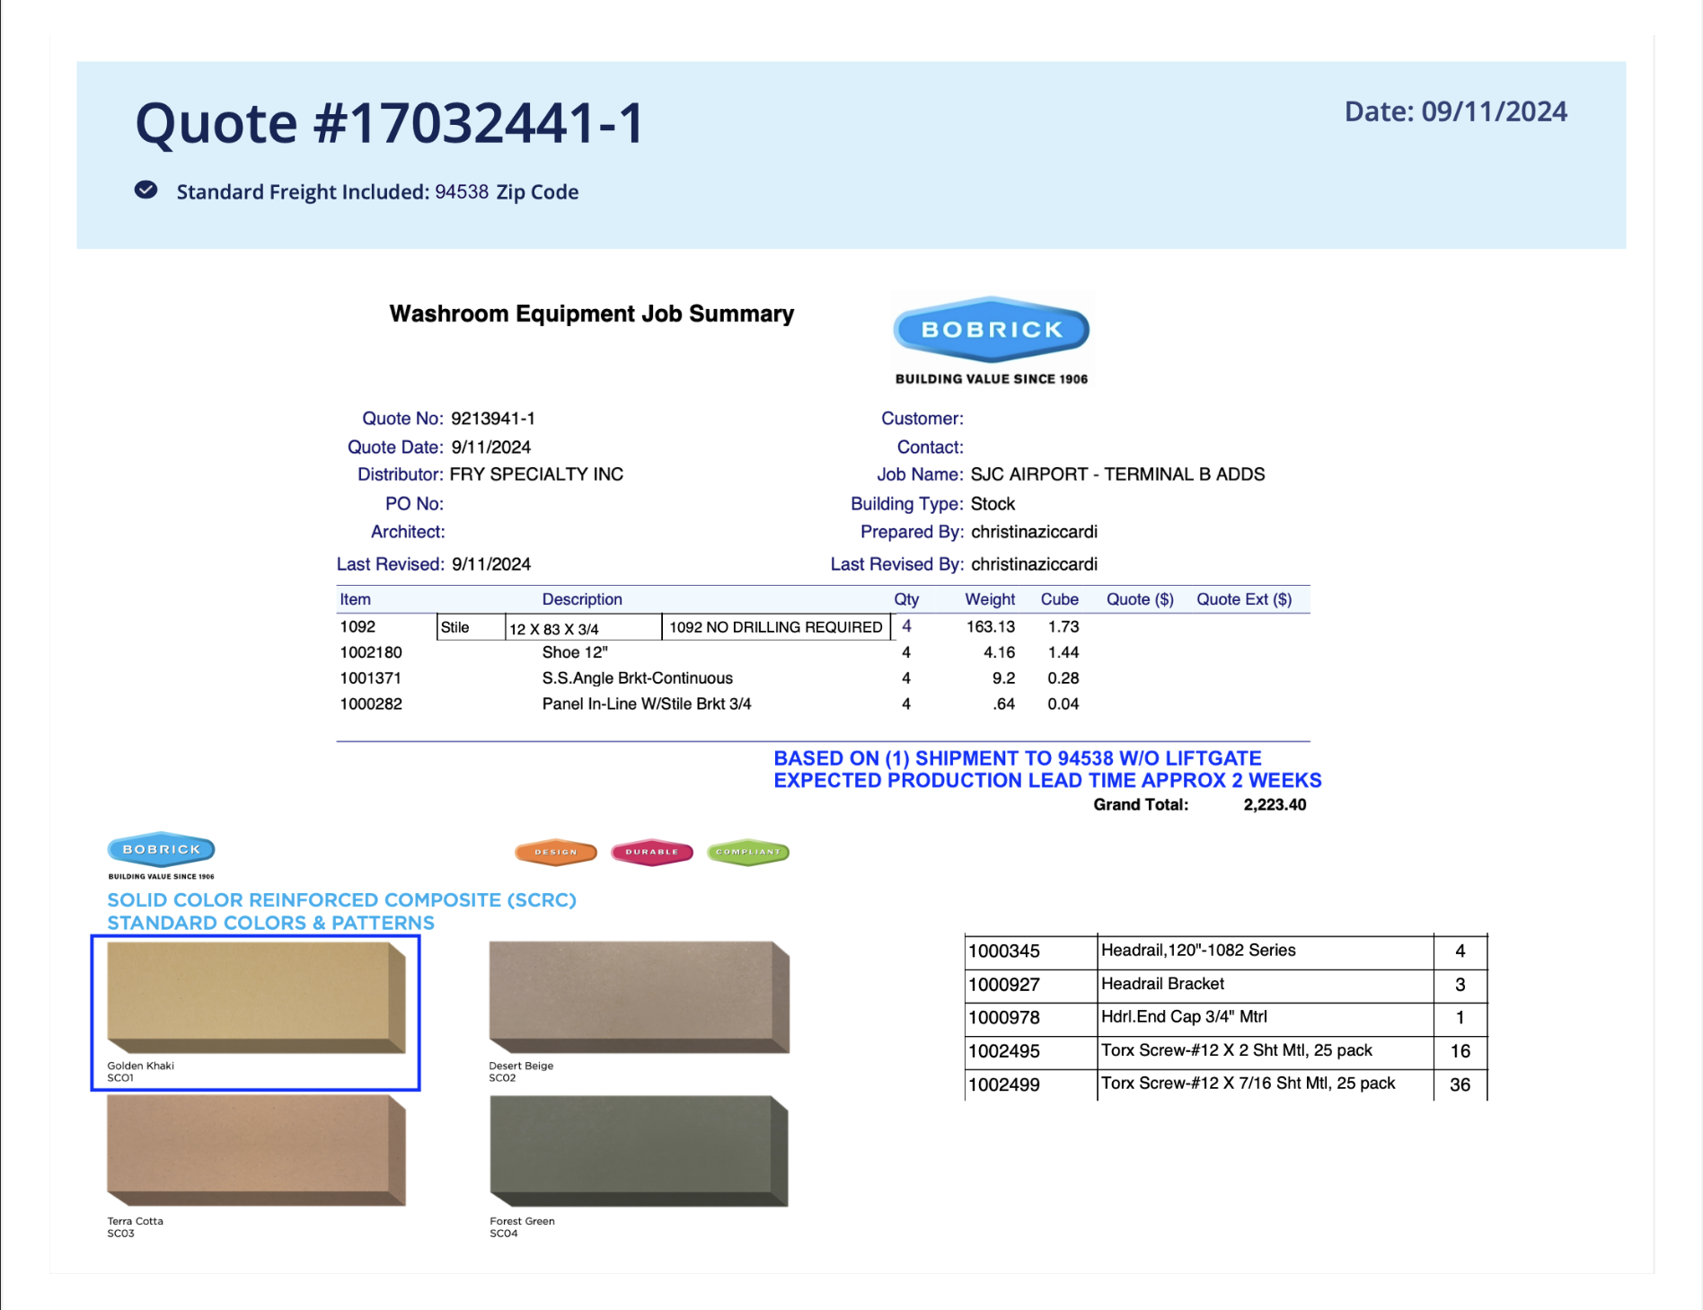Click the Stile cell in item 1092 row
This screenshot has width=1703, height=1310.
[470, 627]
